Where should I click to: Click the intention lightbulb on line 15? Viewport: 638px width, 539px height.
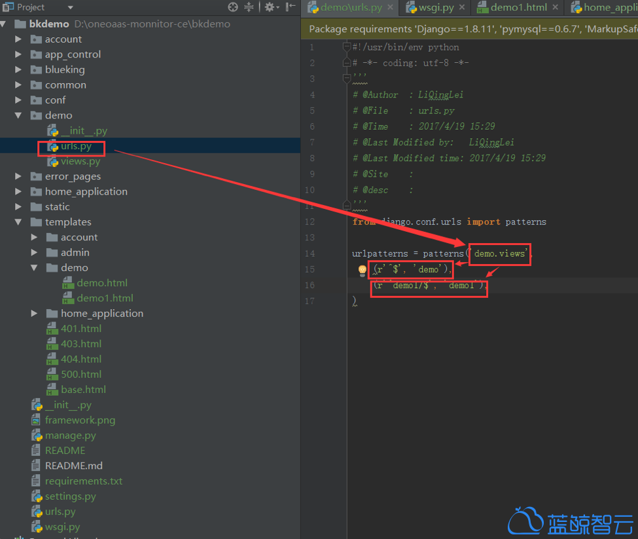pyautogui.click(x=362, y=270)
